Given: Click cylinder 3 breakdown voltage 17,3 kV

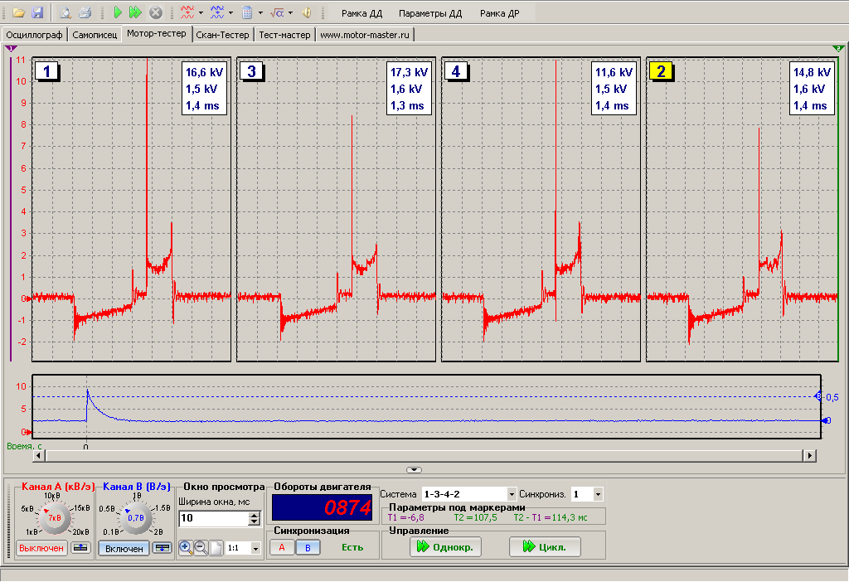Looking at the screenshot, I should [x=409, y=72].
